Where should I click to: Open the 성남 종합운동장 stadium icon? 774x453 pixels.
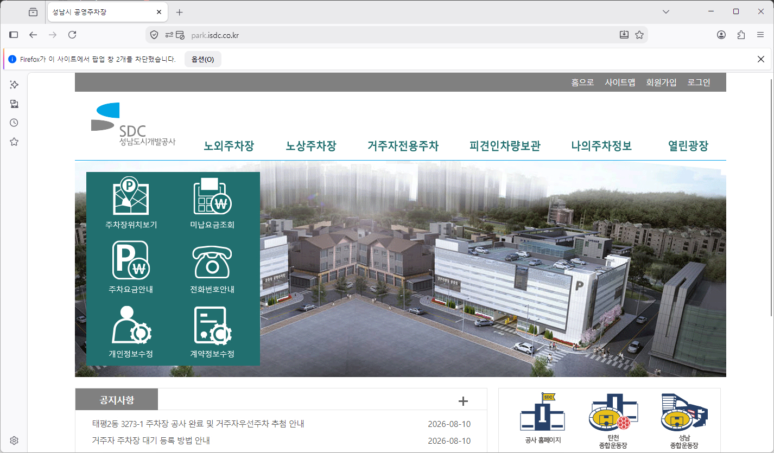coord(684,412)
